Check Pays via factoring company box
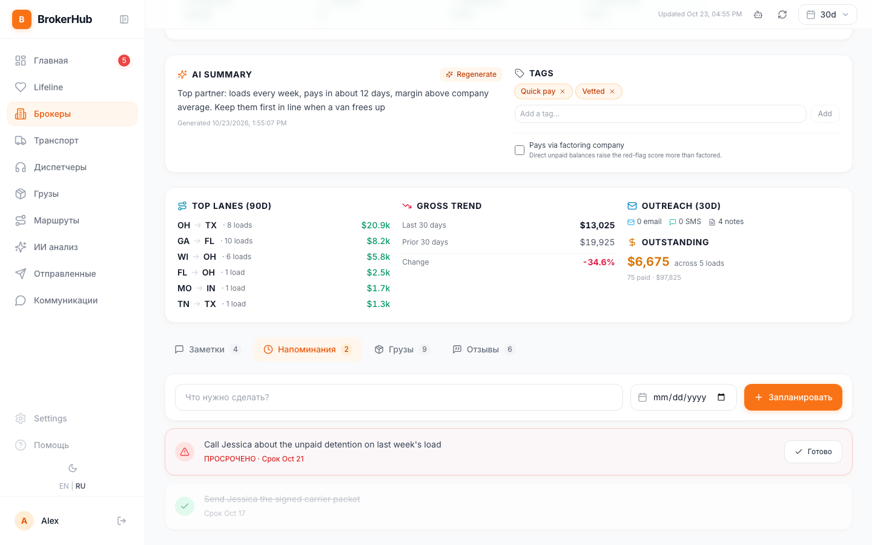This screenshot has width=872, height=545. pyautogui.click(x=520, y=150)
